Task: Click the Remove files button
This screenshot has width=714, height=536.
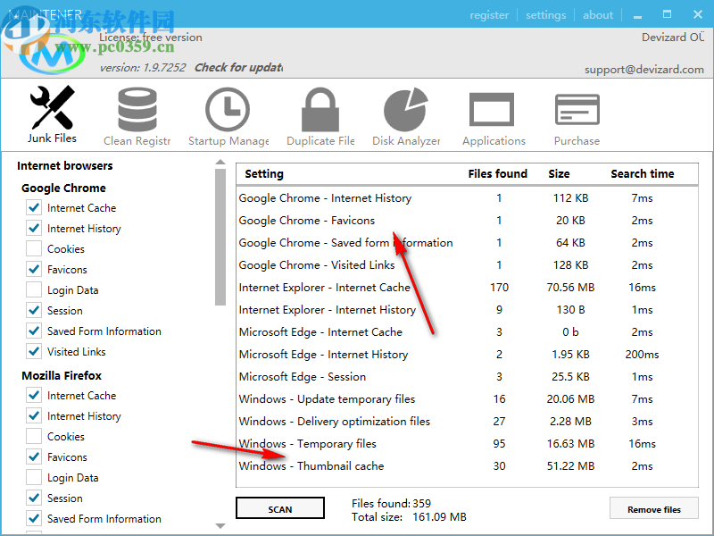Action: point(654,508)
